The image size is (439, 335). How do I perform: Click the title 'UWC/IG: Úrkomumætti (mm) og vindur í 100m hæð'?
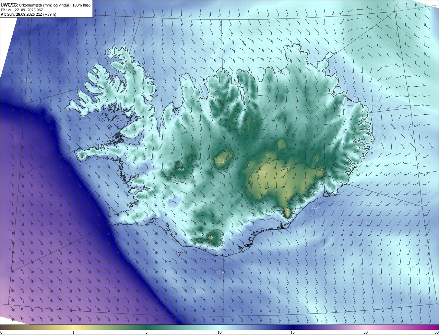coord(46,5)
